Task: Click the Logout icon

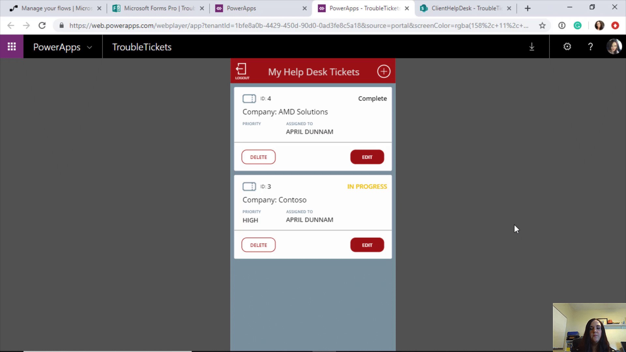Action: 242,71
